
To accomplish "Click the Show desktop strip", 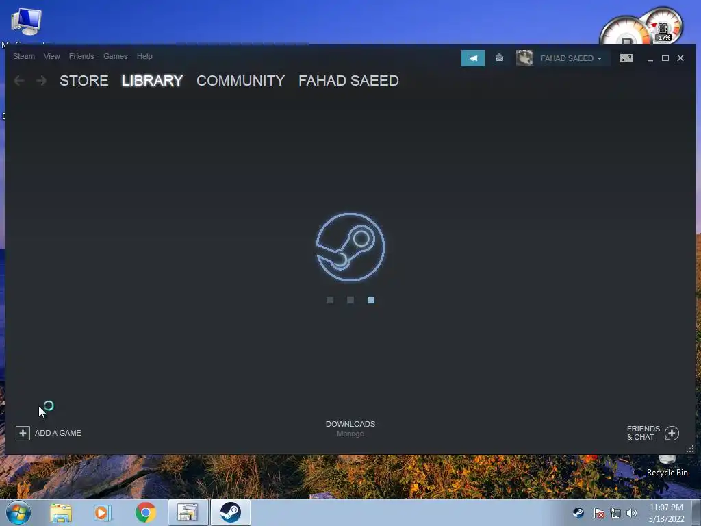I will tap(696, 512).
